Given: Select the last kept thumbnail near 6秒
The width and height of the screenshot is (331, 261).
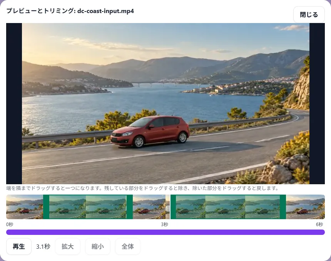Looking at the screenshot, I should [305, 207].
